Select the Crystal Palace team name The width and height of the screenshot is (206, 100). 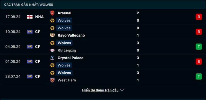pos(70,58)
